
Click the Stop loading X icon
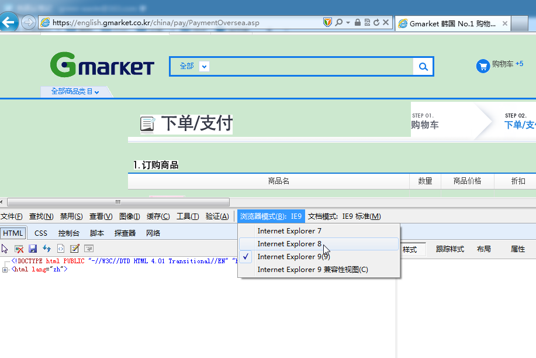pyautogui.click(x=386, y=22)
